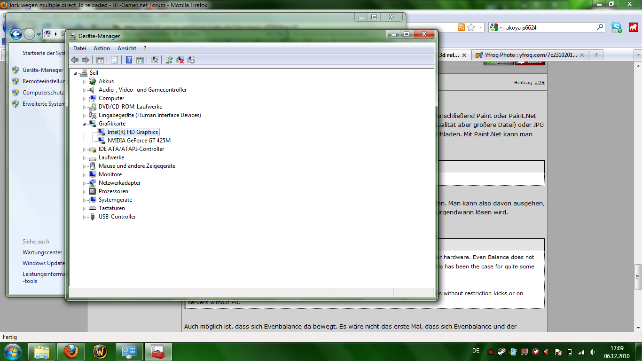Click the blue help question mark icon

point(129,60)
